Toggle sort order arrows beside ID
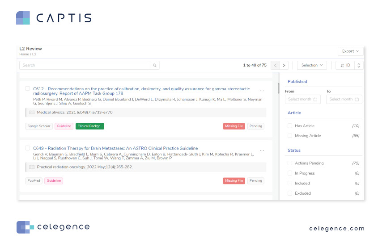This screenshot has width=378, height=242. [x=358, y=65]
